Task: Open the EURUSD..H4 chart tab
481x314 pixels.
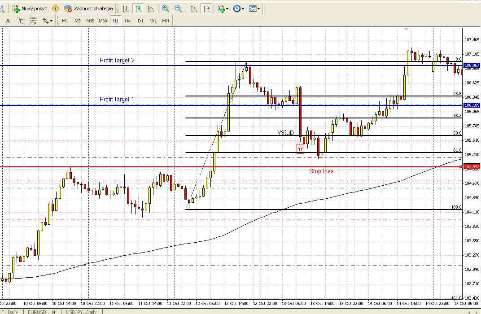Action: [41, 312]
